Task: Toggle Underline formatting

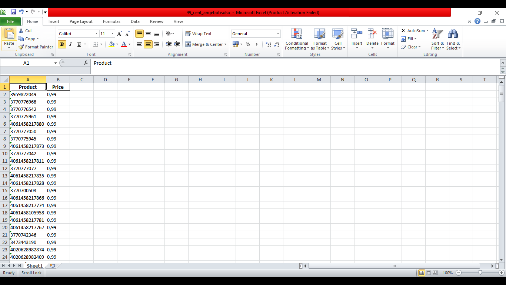Action: [x=79, y=44]
